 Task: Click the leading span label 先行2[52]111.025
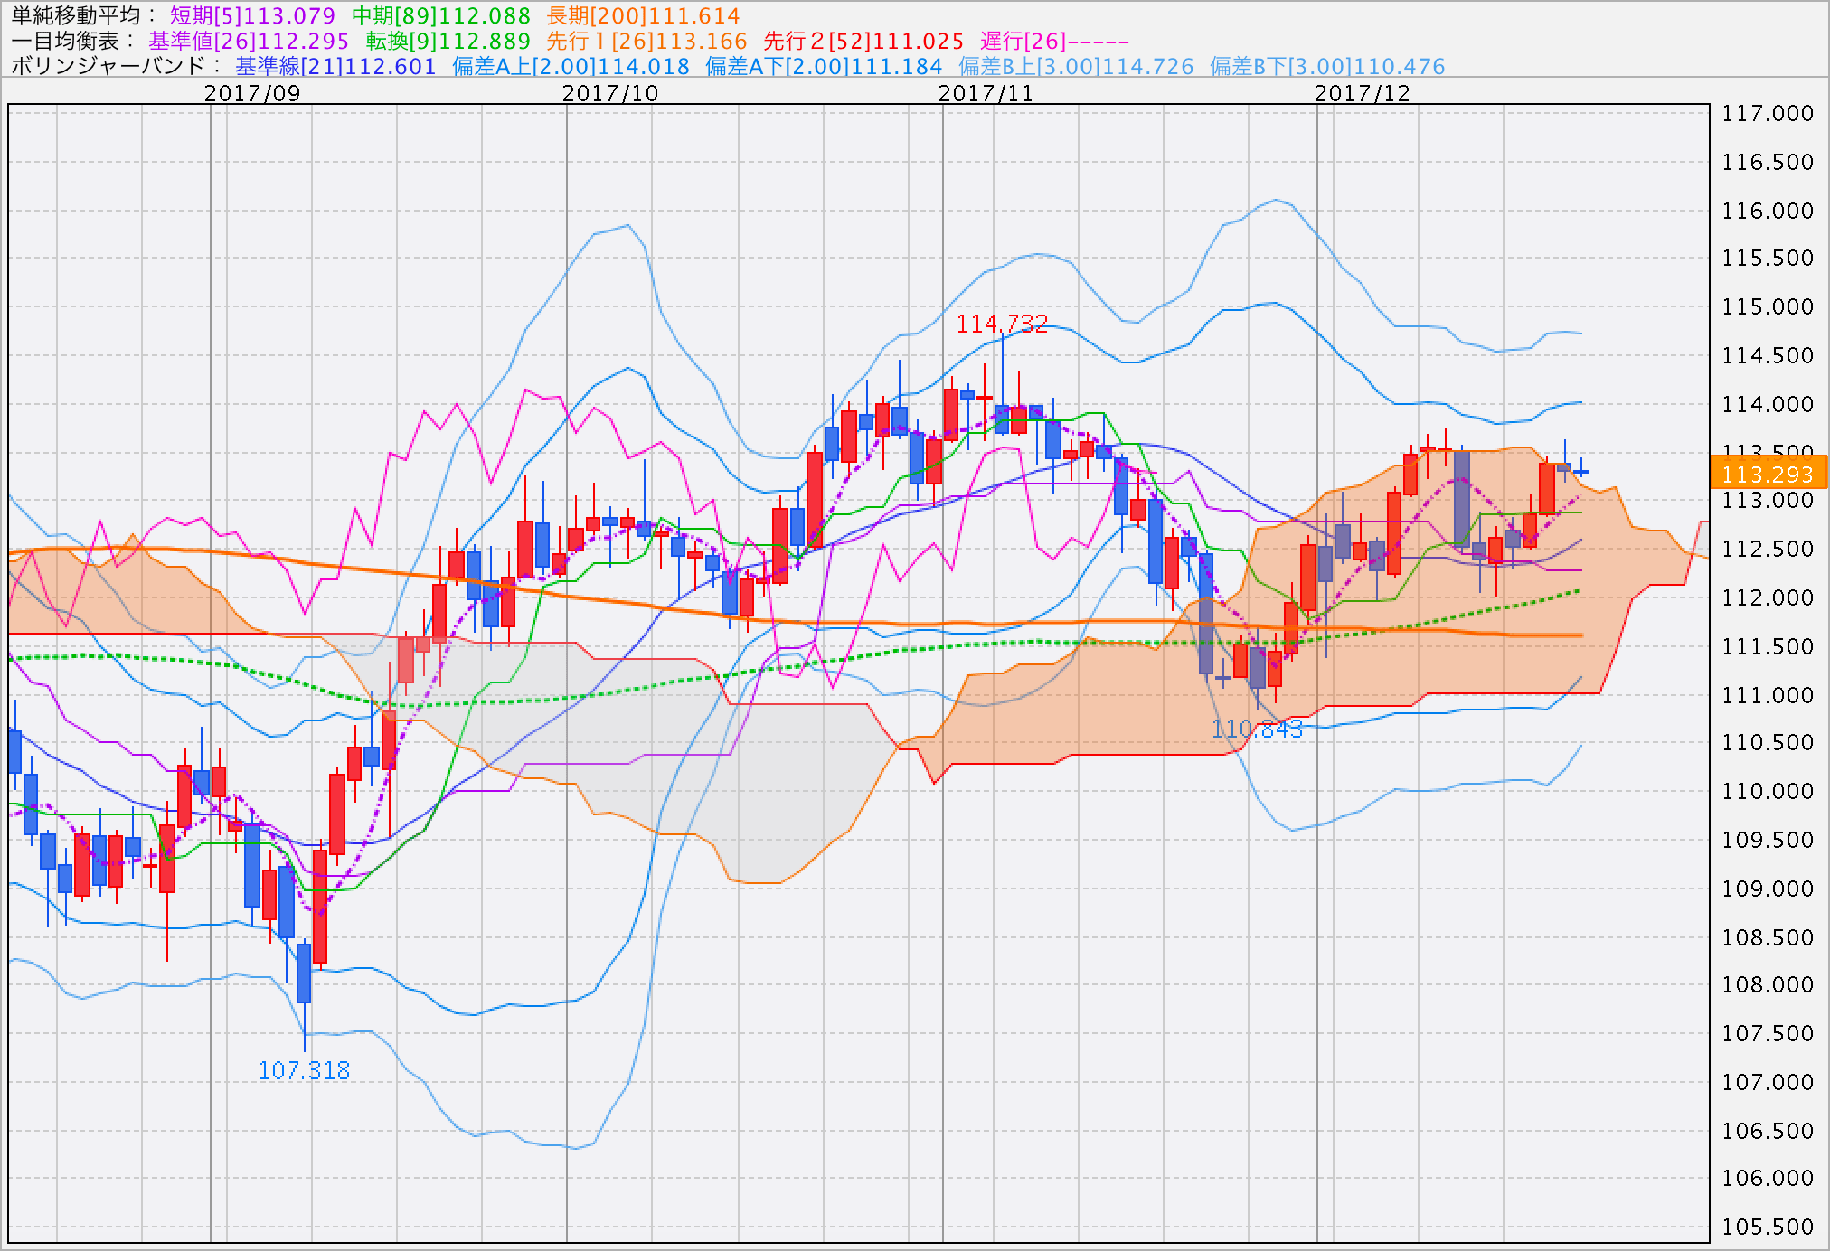click(x=863, y=42)
